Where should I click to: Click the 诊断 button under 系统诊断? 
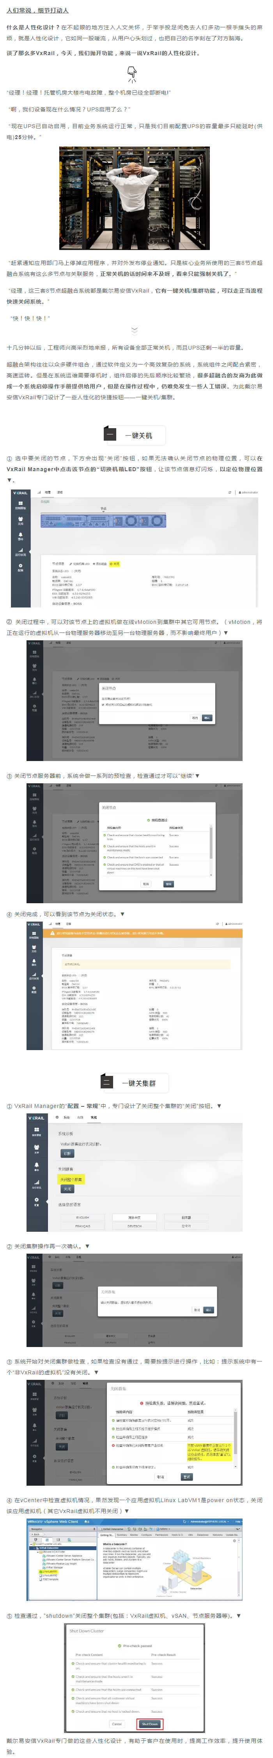(x=67, y=1153)
